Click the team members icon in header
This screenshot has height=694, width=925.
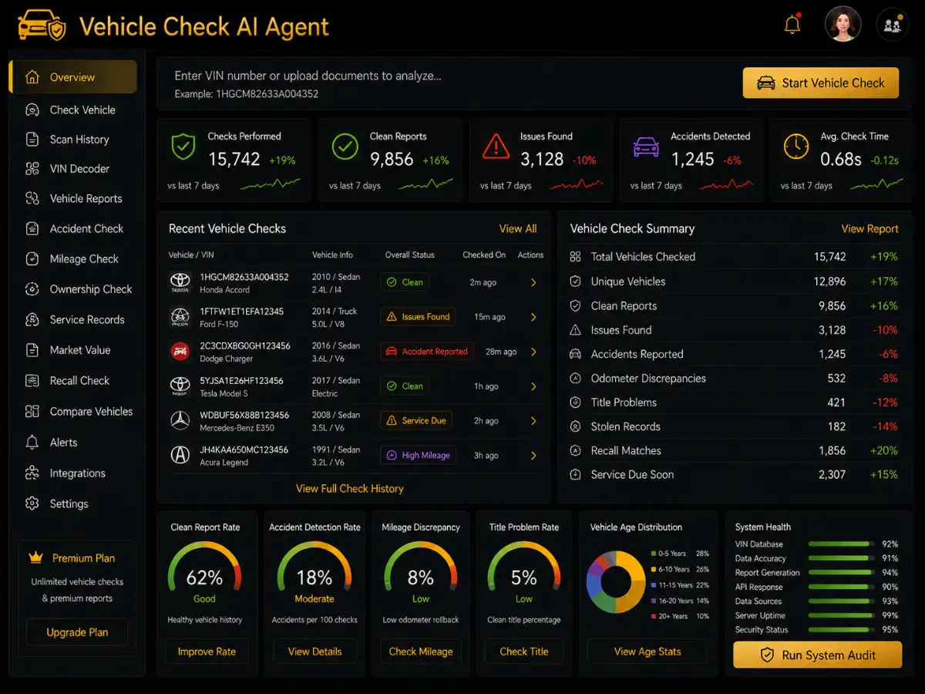click(x=893, y=25)
